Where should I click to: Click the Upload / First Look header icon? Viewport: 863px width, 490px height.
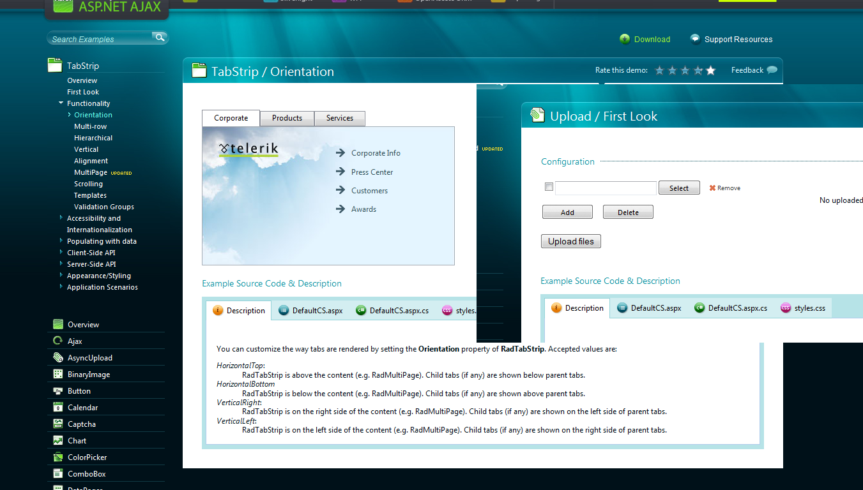pyautogui.click(x=538, y=115)
